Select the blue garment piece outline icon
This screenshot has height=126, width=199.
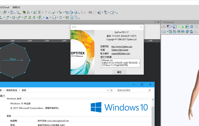pos(112,12)
